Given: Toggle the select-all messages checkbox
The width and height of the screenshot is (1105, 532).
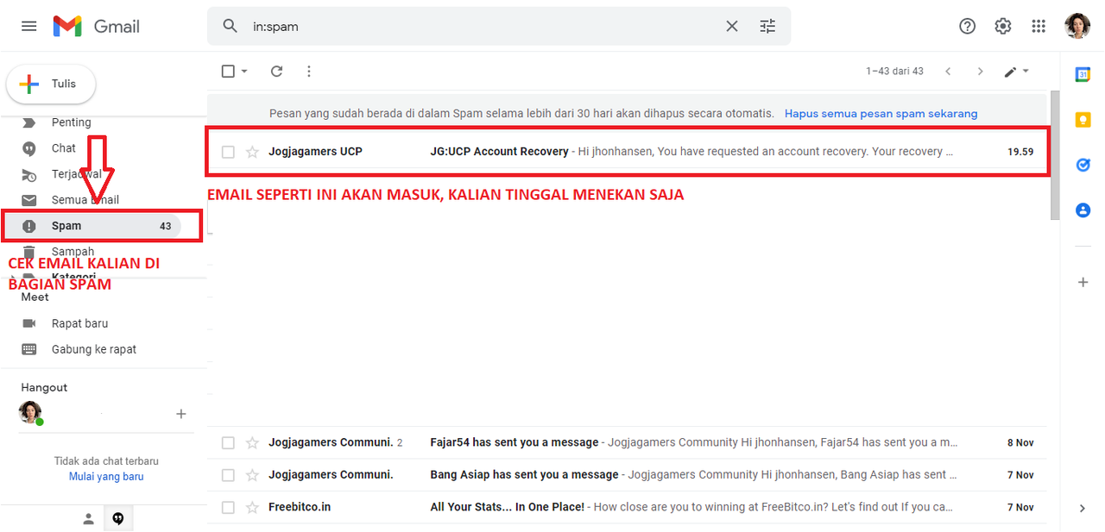Looking at the screenshot, I should click(x=228, y=71).
